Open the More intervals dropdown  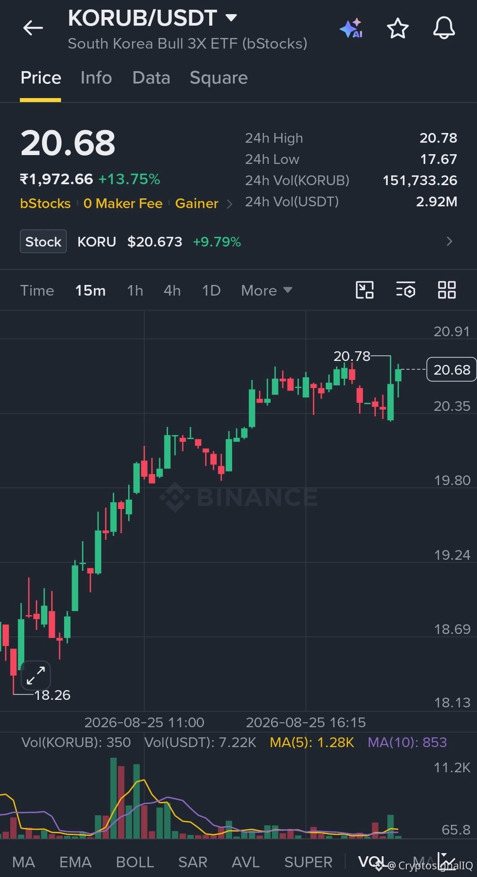[x=267, y=290]
